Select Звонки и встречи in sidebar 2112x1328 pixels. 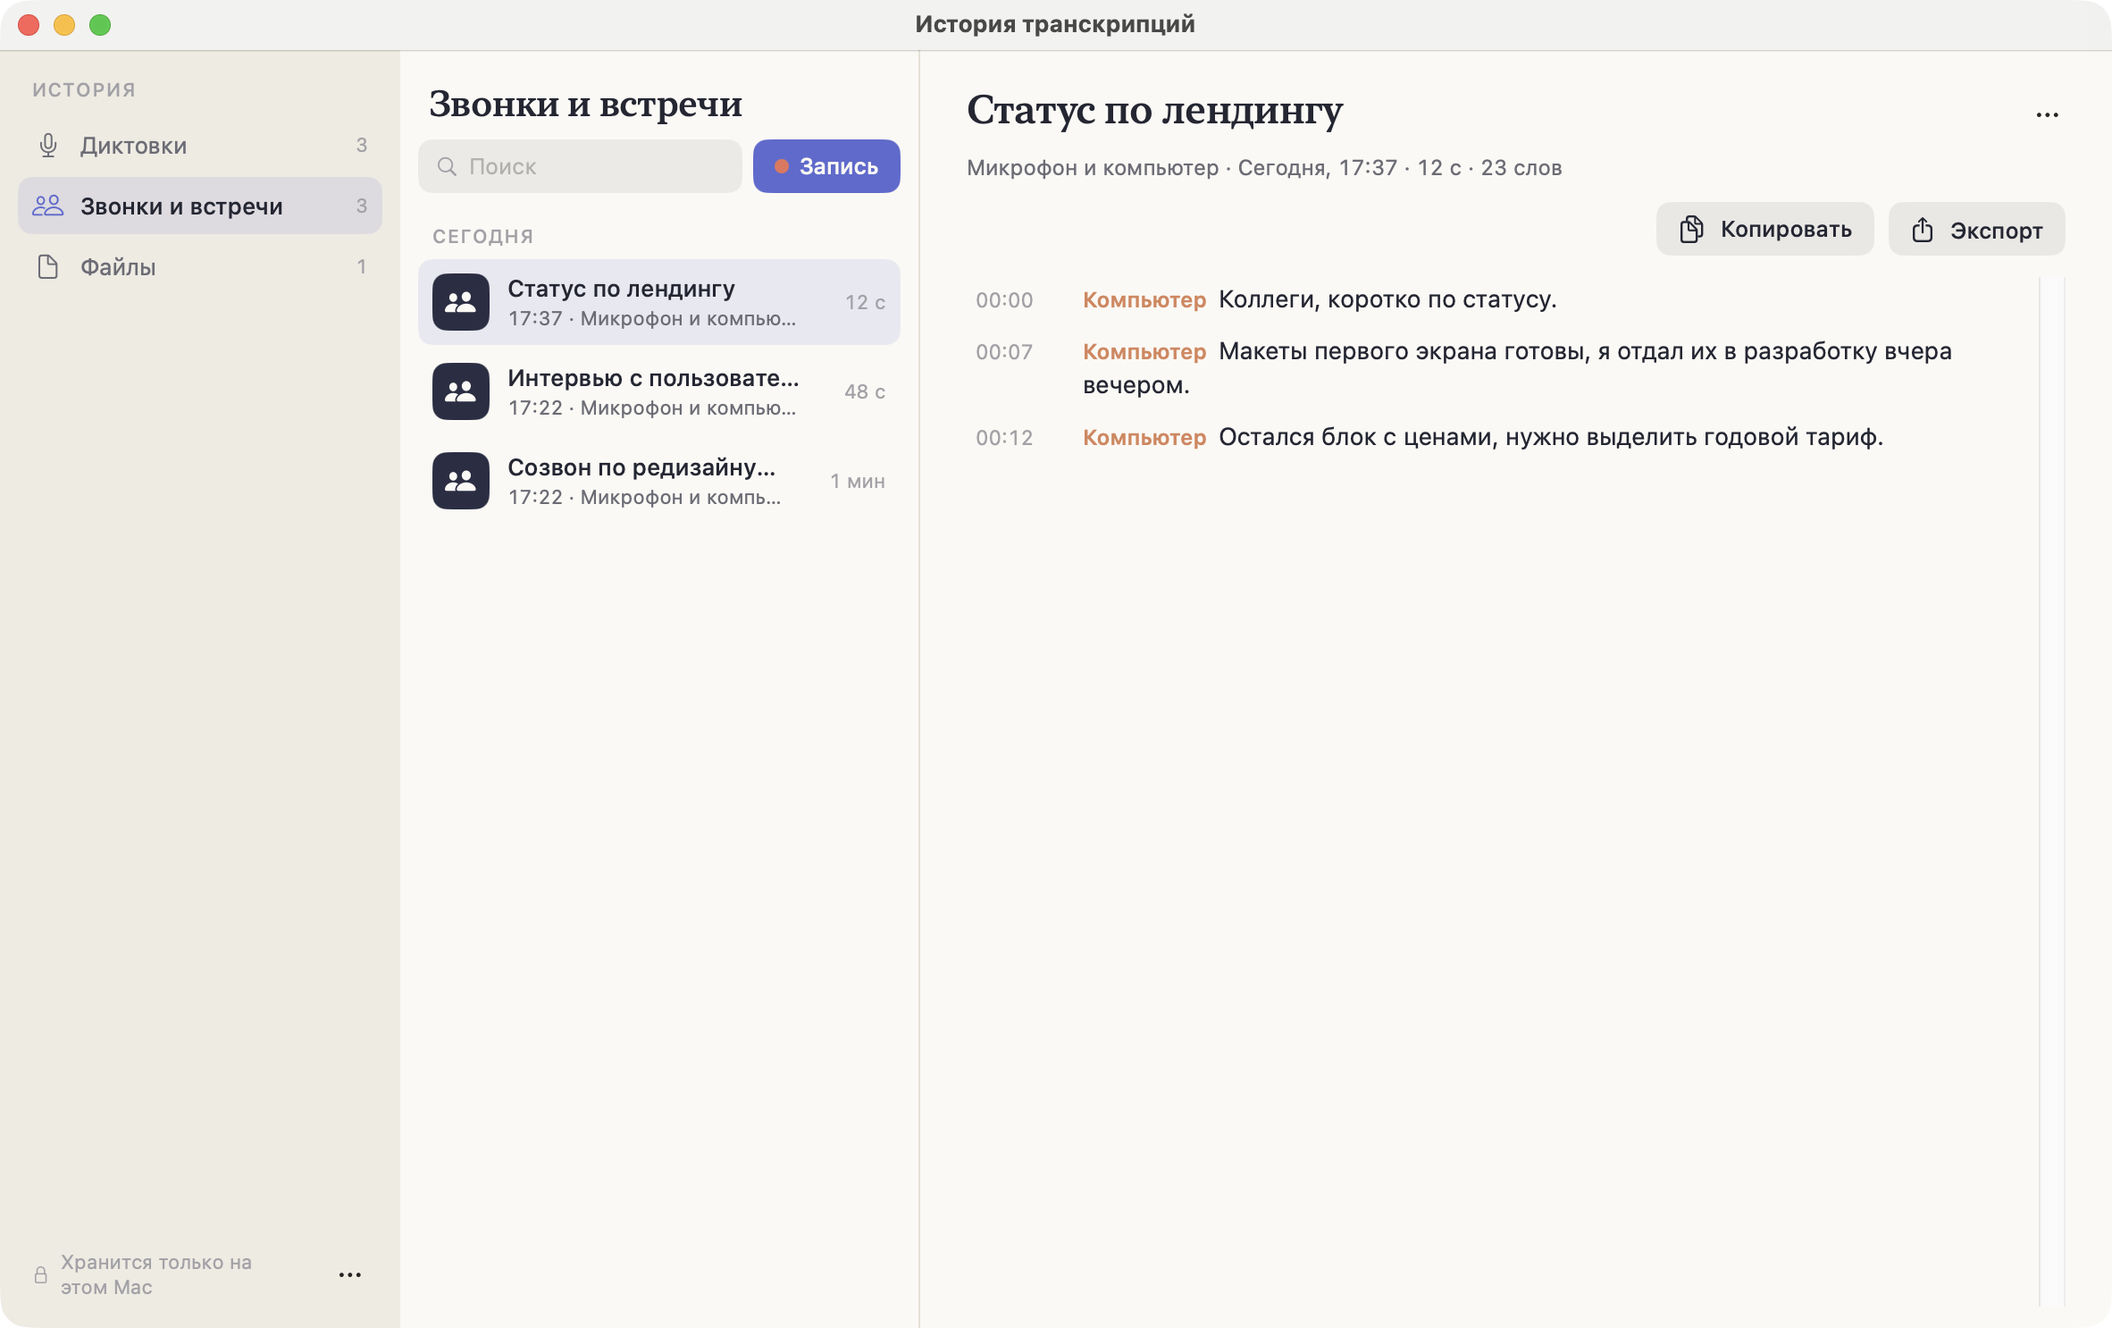click(x=200, y=206)
